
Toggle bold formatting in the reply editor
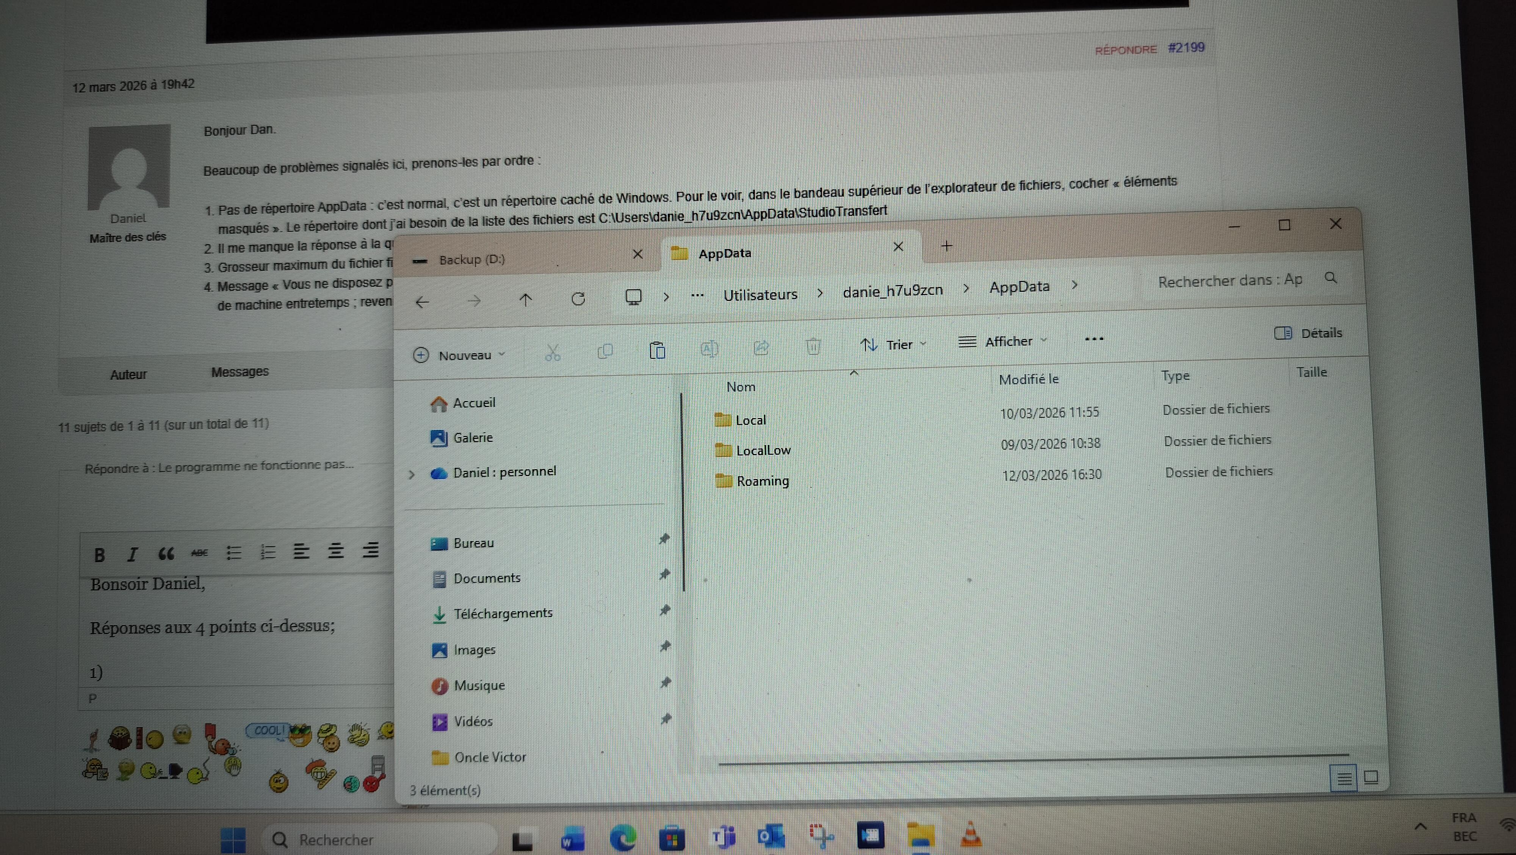pyautogui.click(x=99, y=554)
